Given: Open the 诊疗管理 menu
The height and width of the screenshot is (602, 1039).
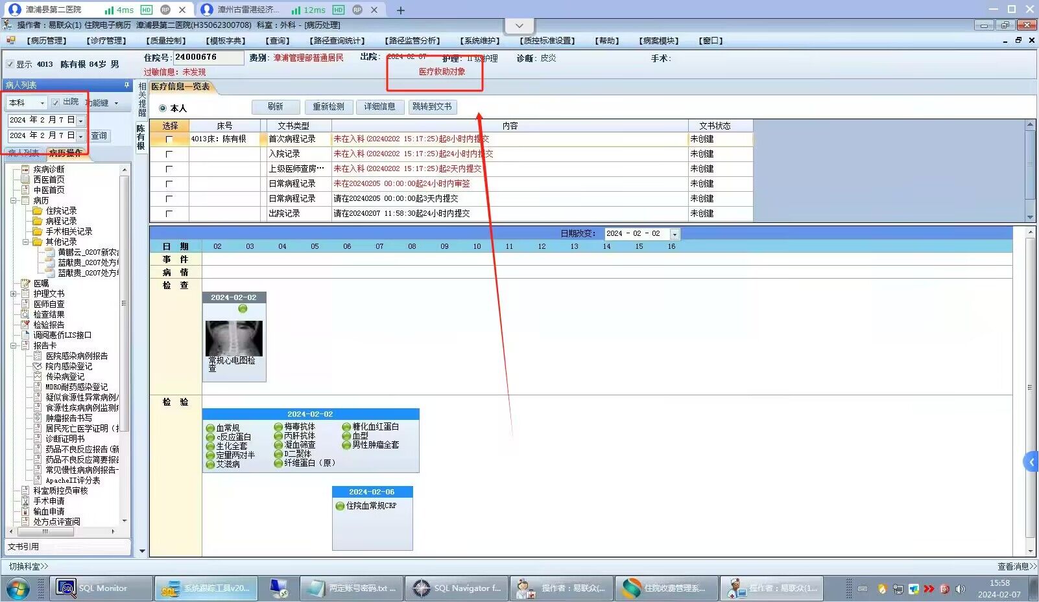Looking at the screenshot, I should (106, 41).
